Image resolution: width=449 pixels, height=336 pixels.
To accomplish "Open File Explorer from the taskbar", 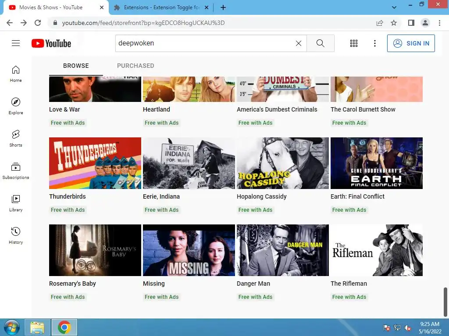I will click(x=38, y=327).
